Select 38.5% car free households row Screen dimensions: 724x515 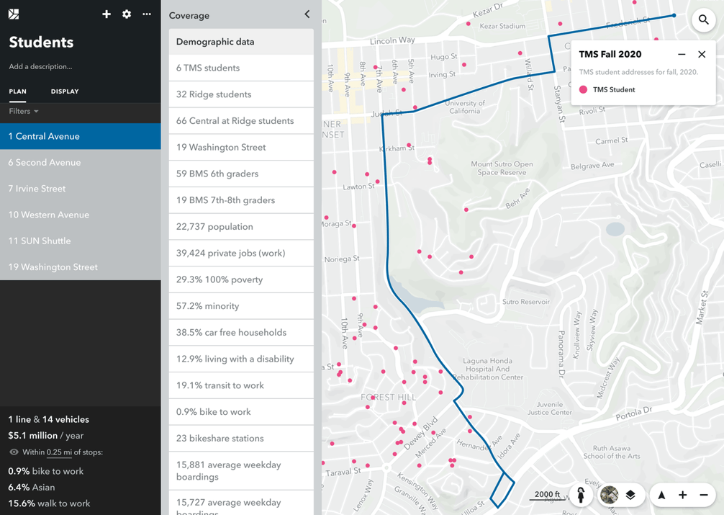pyautogui.click(x=241, y=332)
